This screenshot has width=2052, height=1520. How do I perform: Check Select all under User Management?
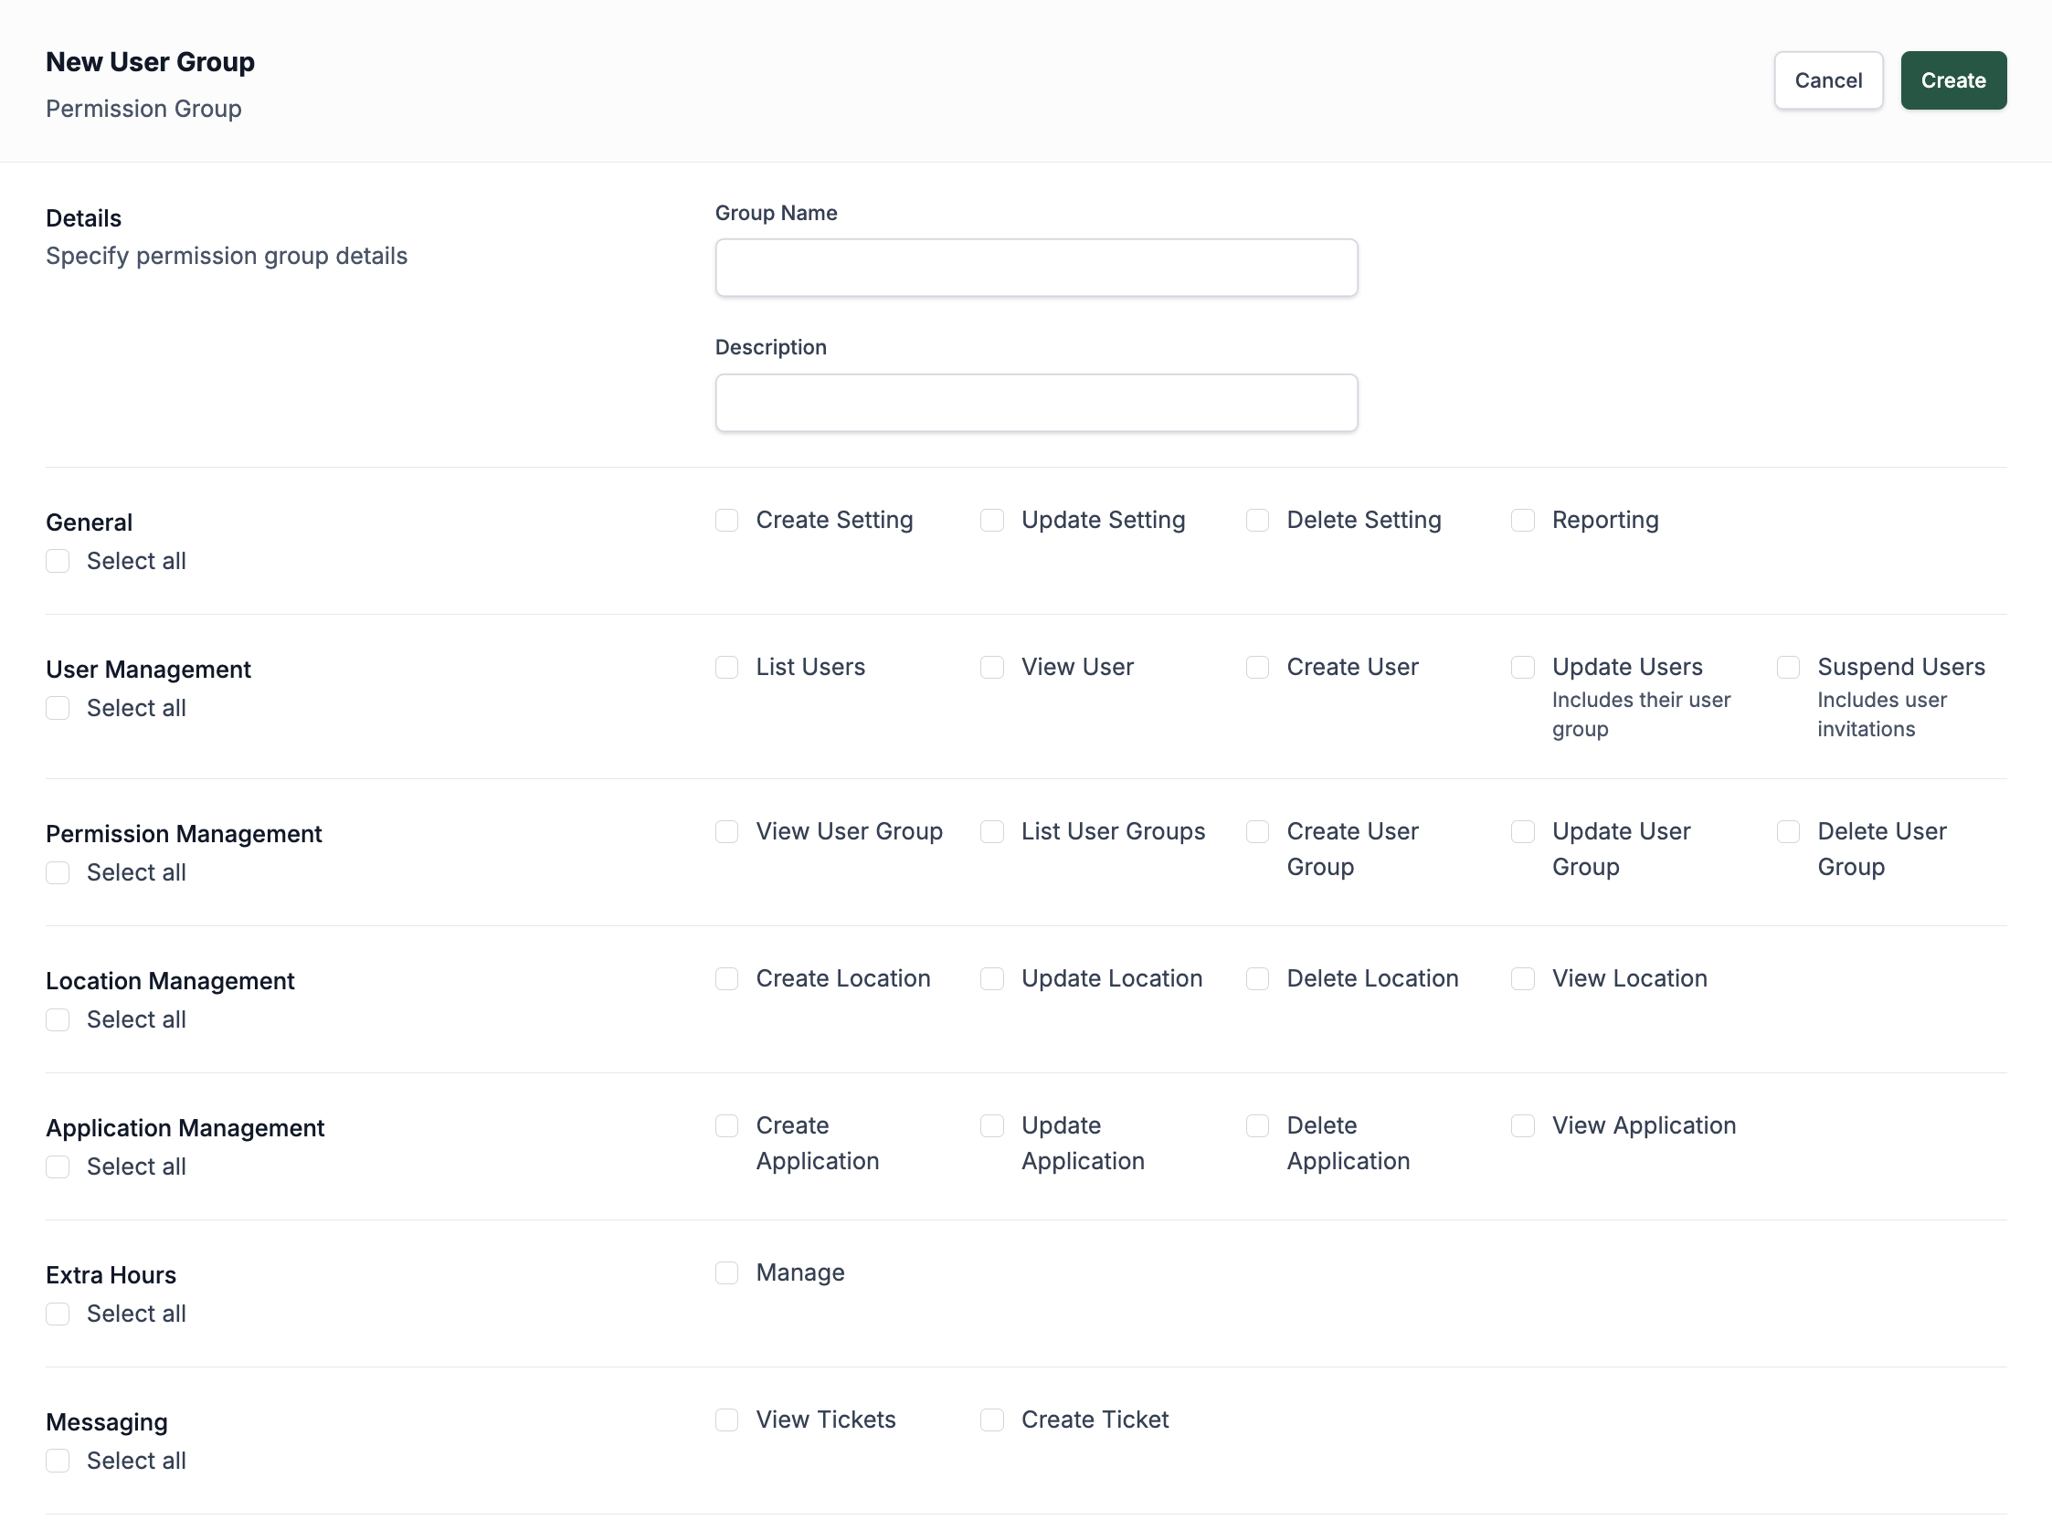58,708
